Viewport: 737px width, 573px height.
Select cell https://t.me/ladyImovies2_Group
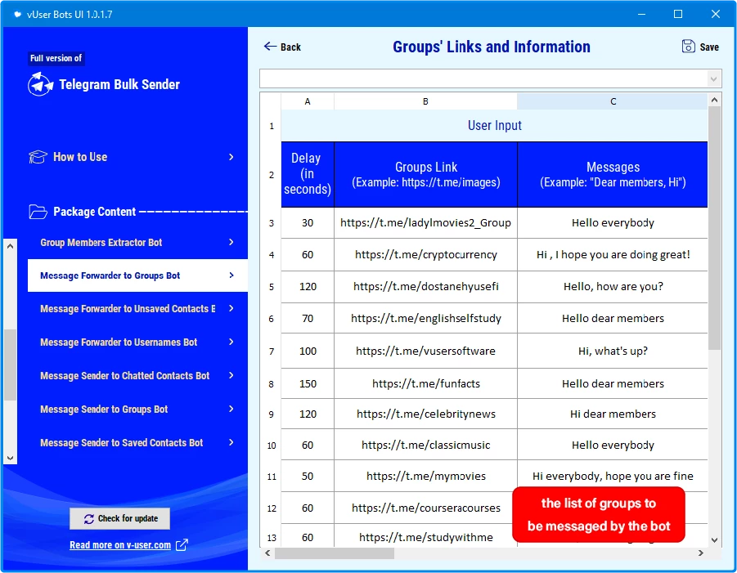tap(426, 223)
